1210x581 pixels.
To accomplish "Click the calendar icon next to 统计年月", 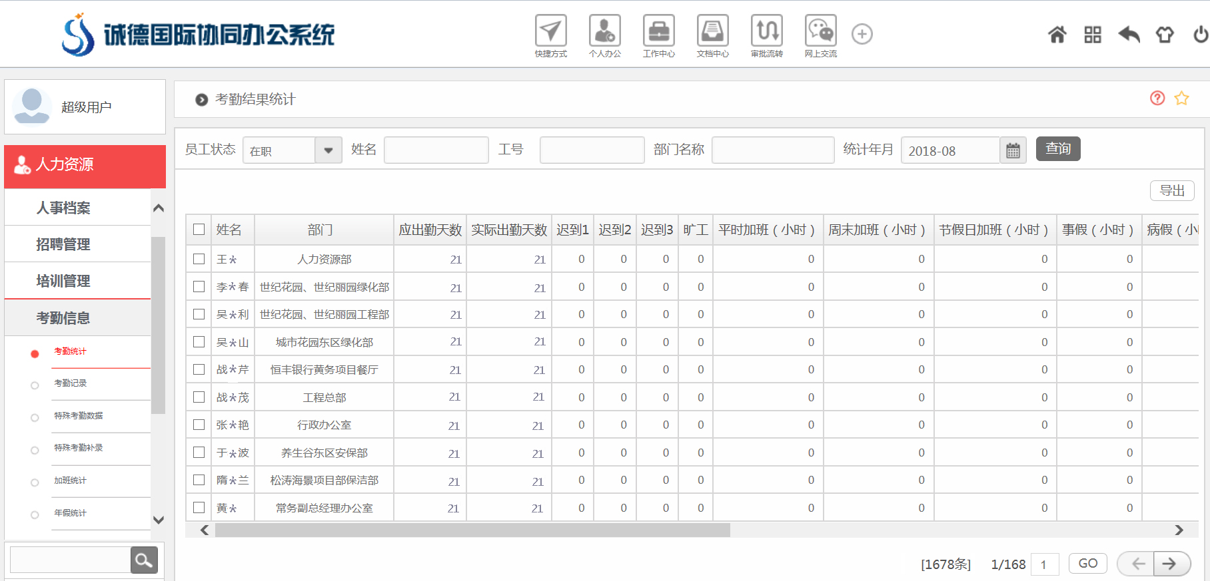I will click(x=1013, y=150).
